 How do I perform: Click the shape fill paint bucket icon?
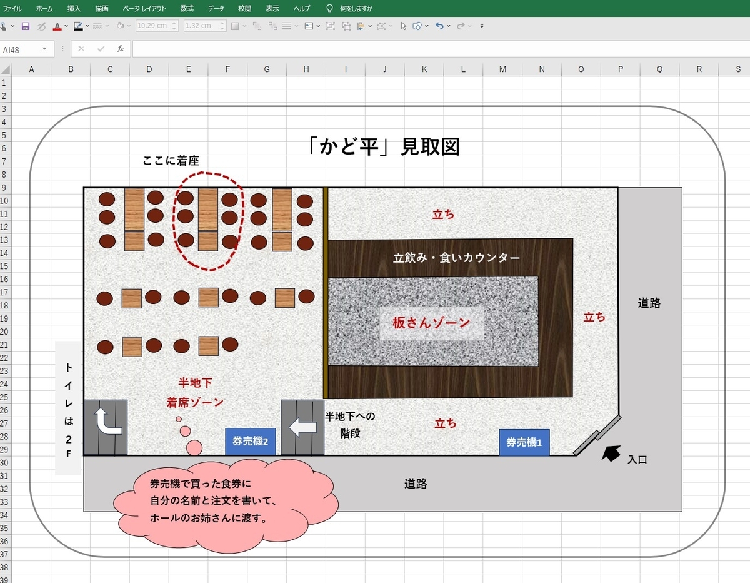pos(121,26)
